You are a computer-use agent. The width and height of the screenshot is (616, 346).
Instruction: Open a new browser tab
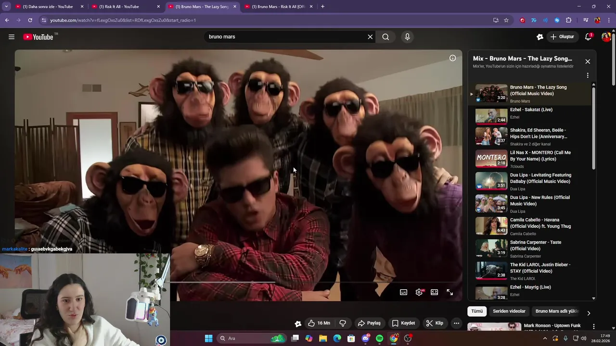click(x=322, y=7)
